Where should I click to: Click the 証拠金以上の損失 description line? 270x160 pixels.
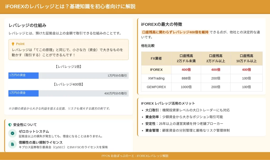[x=61, y=136]
